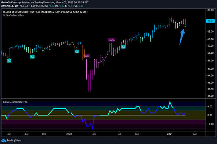Viewport: 217px width, 144px height.
Task: Select the GoNoGoTrendPro indicator label
Action: pyautogui.click(x=13, y=15)
